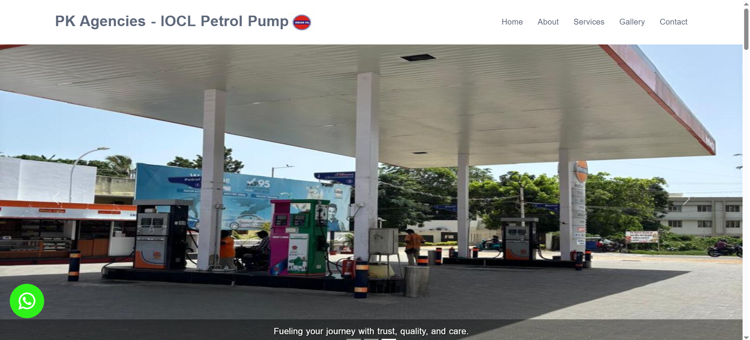Image resolution: width=750 pixels, height=340 pixels.
Task: Click the petrol pump station carousel image
Action: tap(371, 182)
